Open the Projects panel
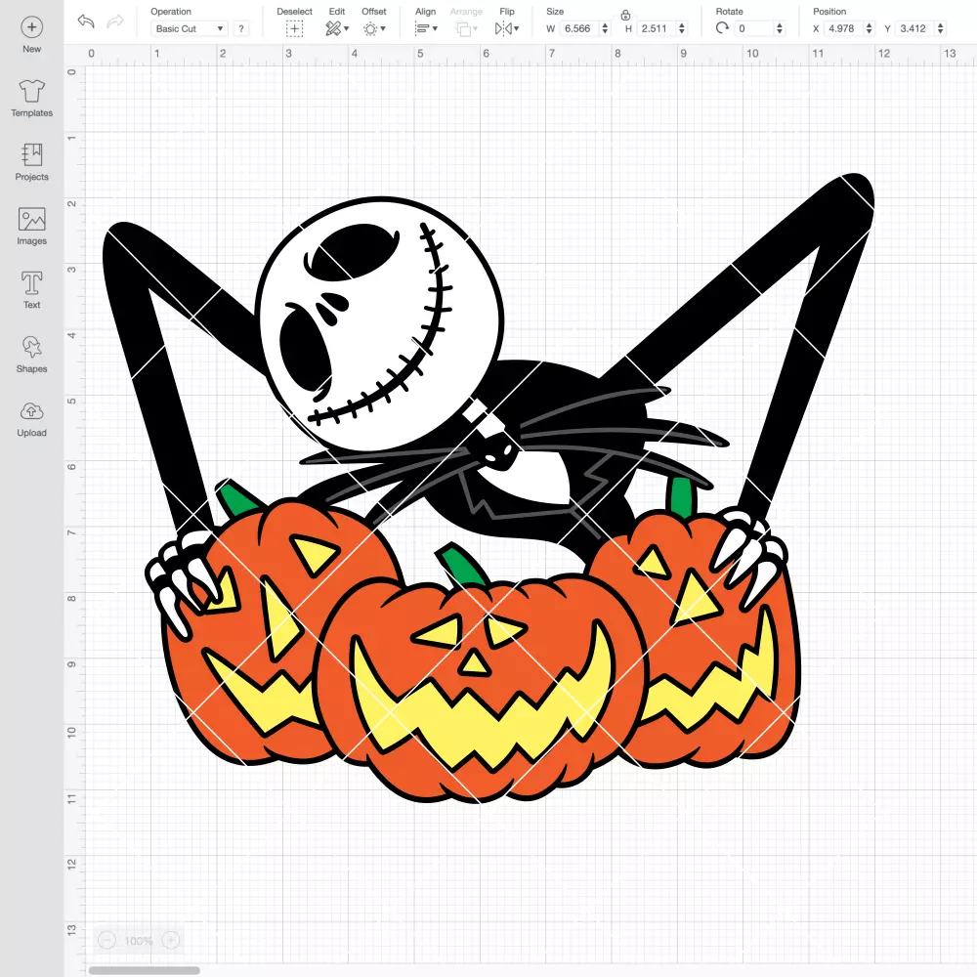Image resolution: width=977 pixels, height=977 pixels. click(x=32, y=162)
